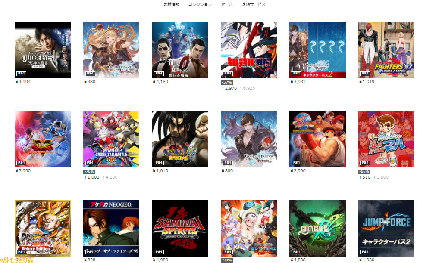Click the -76% discount badge
Viewport: 442px width, 263px height.
[x=89, y=171]
